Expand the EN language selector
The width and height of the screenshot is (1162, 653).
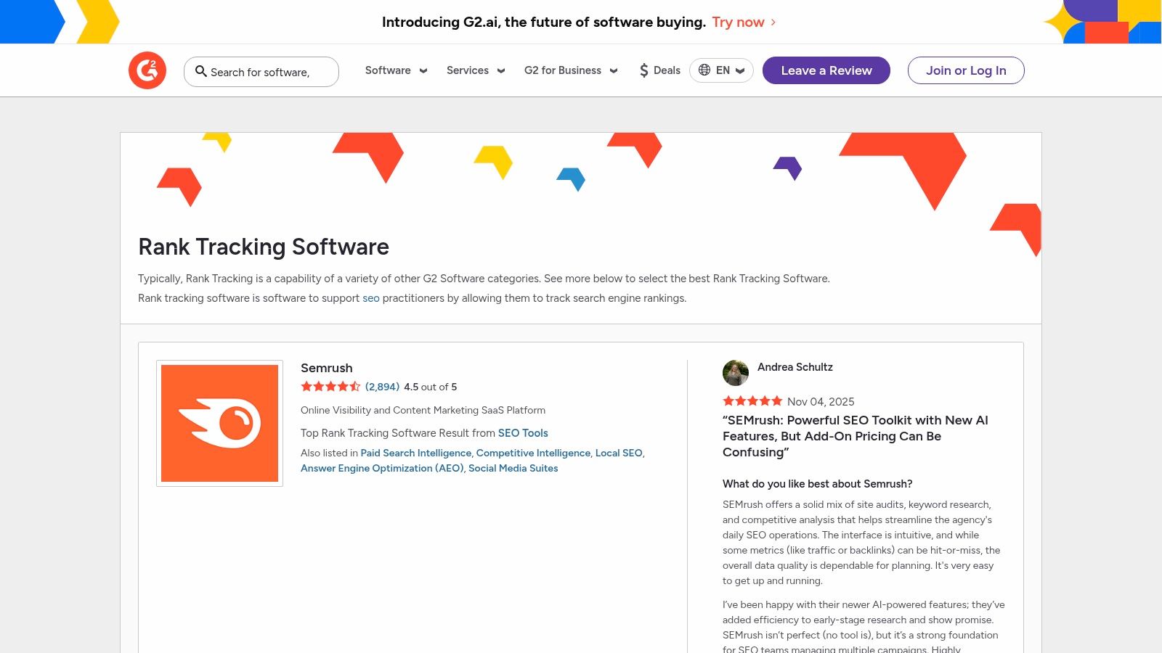(x=722, y=70)
